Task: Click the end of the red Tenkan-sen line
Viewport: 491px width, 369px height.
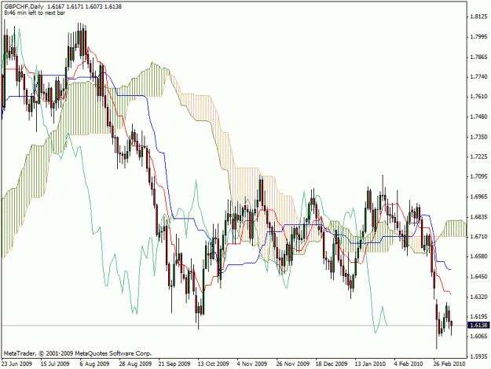Action: 450,294
